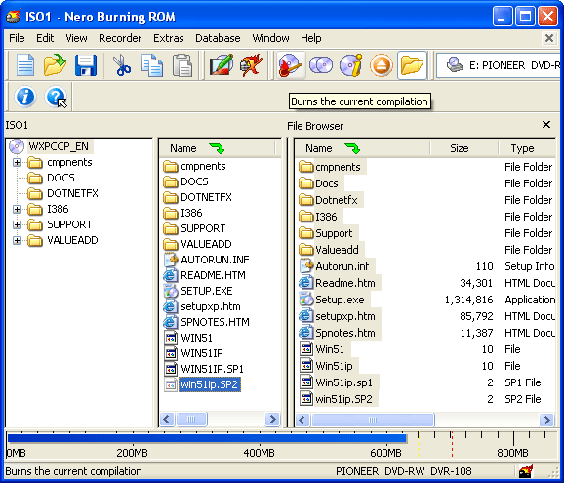Select DOTNETFX folder in the tree
This screenshot has height=483, width=564.
coord(72,193)
